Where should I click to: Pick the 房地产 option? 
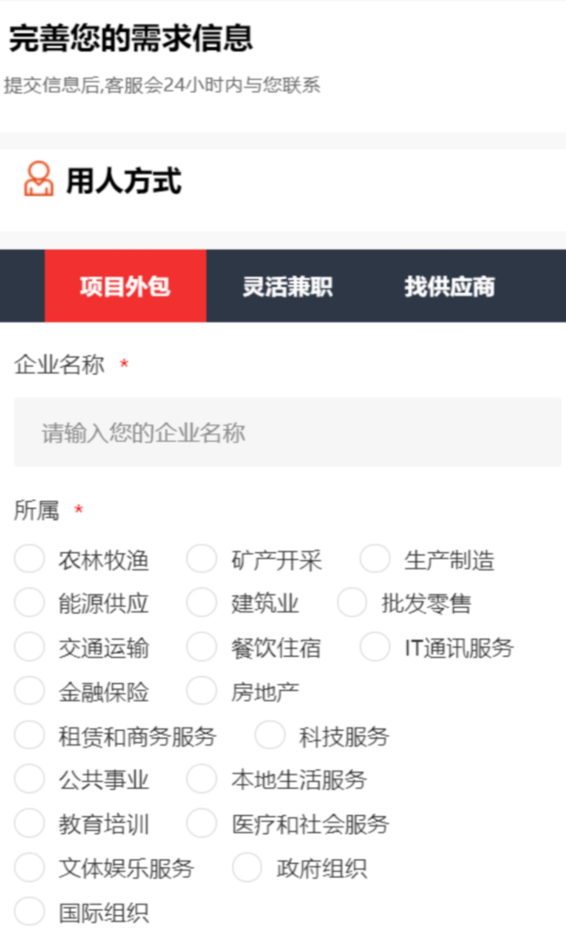[x=200, y=691]
